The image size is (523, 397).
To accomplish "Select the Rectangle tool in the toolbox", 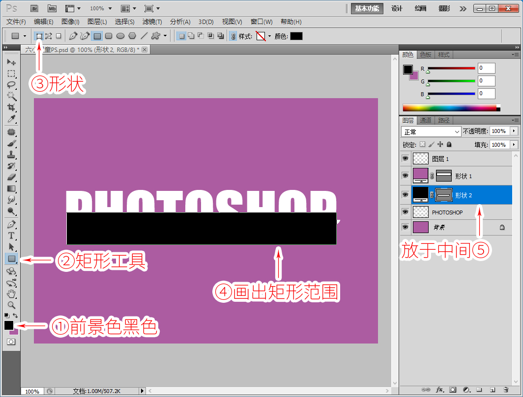I will [11, 259].
